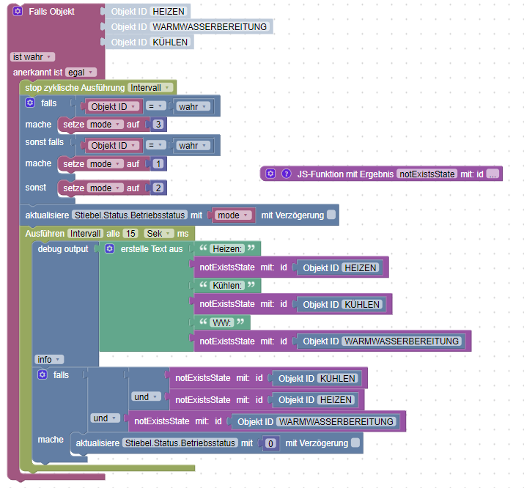The height and width of the screenshot is (488, 524).
Task: Open mode dropdown in aktualisiere Betriebsstatus block
Action: pos(233,215)
